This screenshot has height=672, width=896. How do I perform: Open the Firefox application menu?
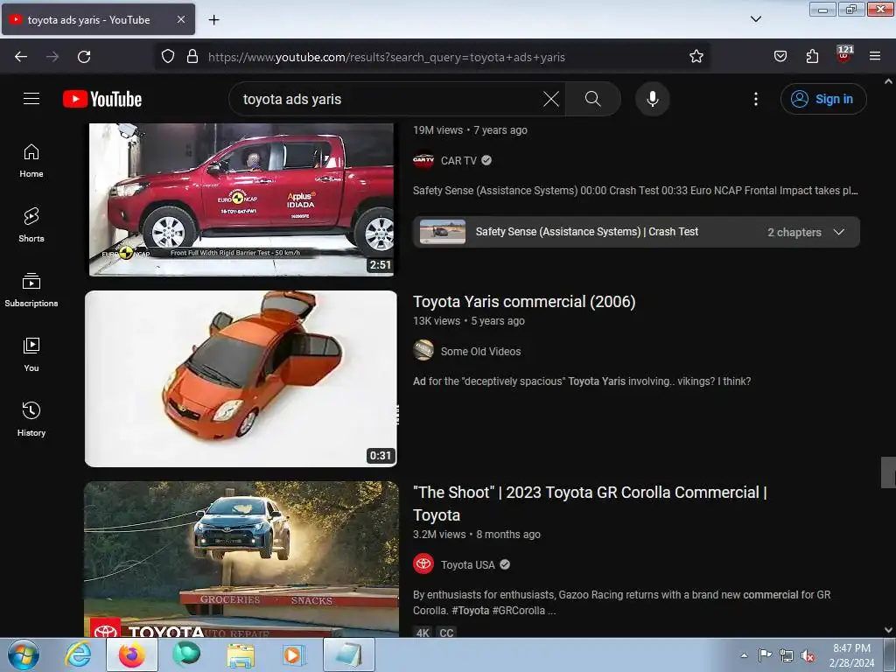pos(875,57)
